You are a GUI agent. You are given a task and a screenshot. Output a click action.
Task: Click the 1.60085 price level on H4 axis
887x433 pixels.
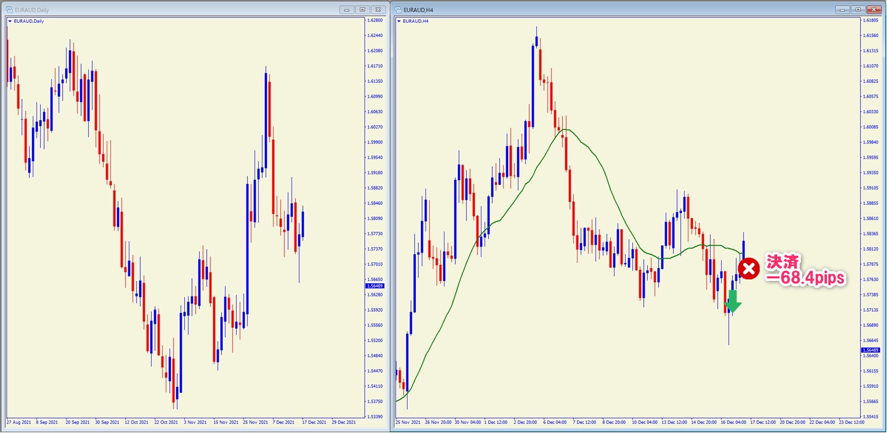click(x=871, y=127)
